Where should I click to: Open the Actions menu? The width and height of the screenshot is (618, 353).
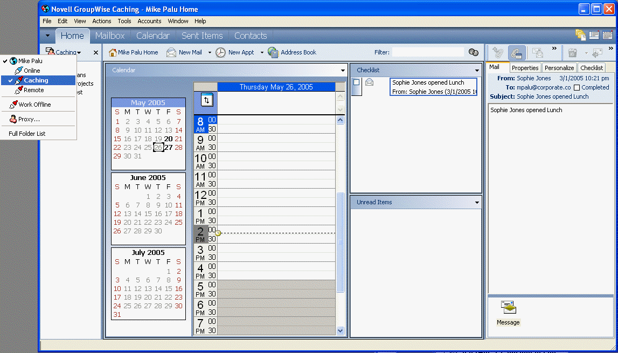(102, 21)
